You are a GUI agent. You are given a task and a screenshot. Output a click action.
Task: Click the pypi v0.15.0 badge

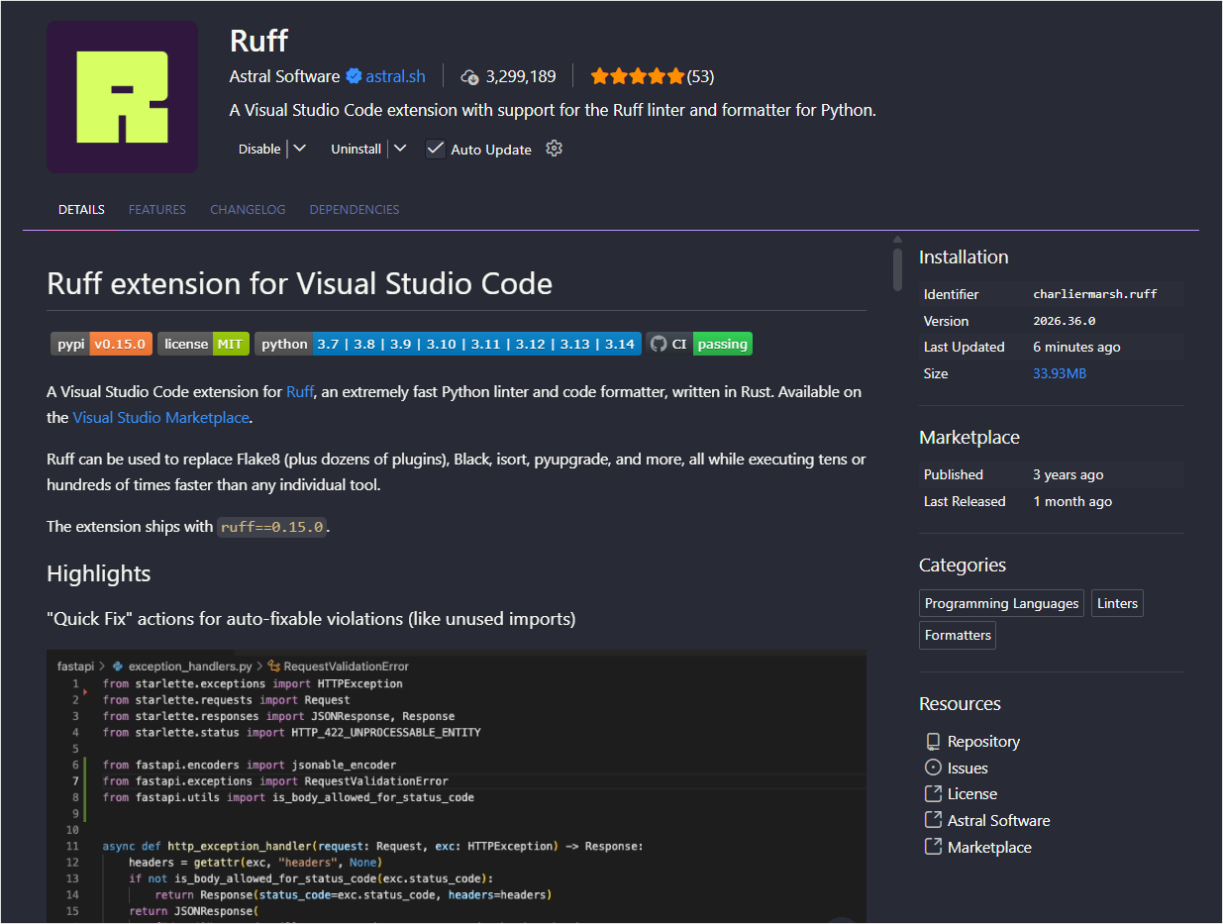point(101,344)
